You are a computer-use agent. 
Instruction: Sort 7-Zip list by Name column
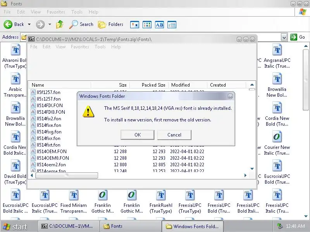click(x=60, y=85)
